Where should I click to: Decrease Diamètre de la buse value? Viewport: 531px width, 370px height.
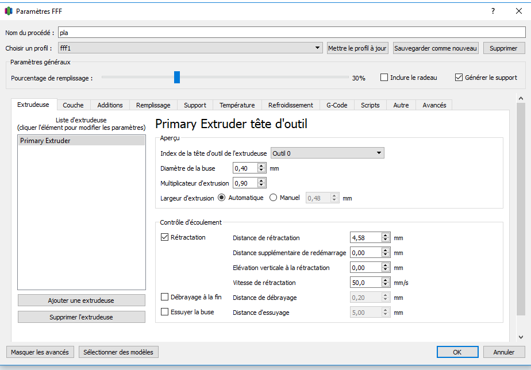261,170
